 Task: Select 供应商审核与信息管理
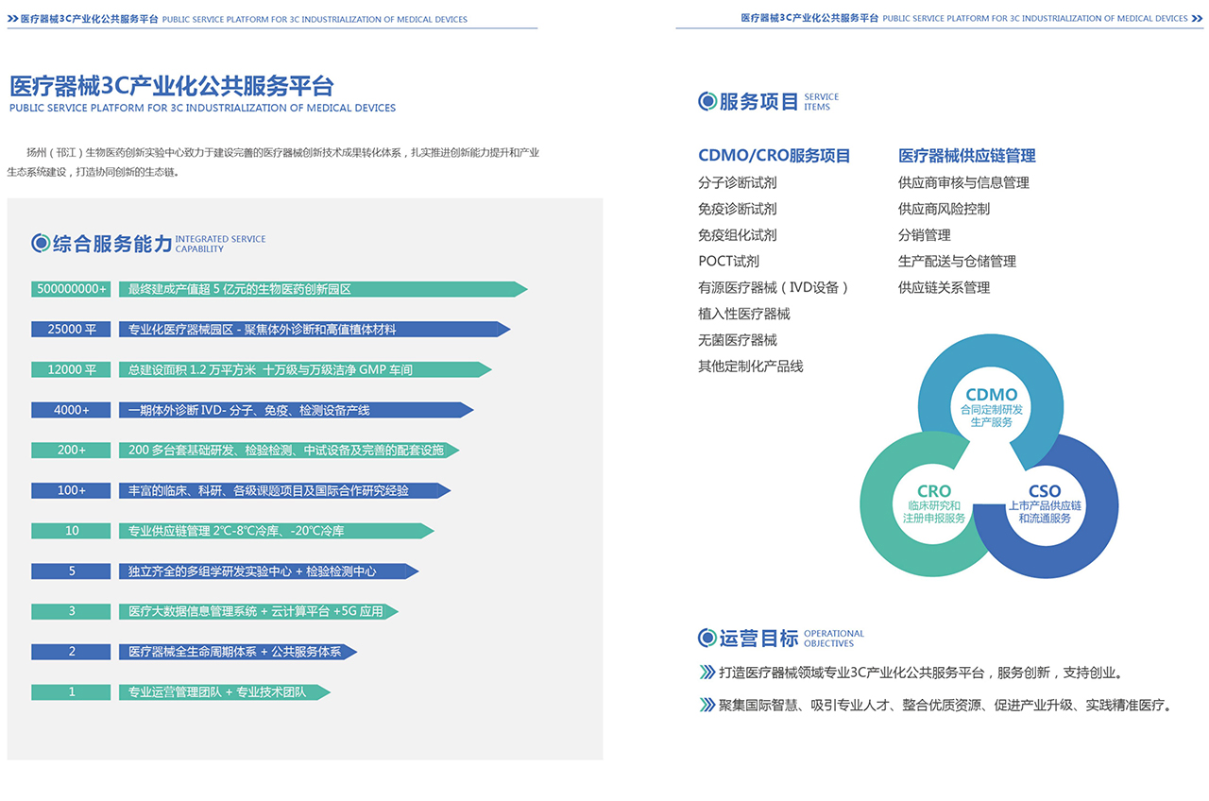pyautogui.click(x=963, y=182)
